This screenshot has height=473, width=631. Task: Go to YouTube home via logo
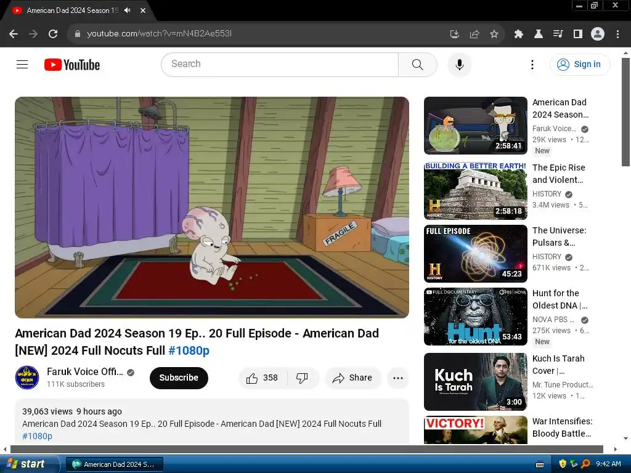[72, 65]
